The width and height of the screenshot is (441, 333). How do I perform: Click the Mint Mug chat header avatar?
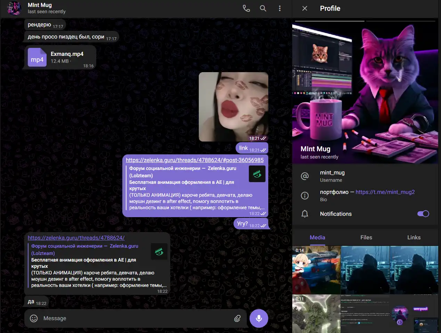pyautogui.click(x=14, y=8)
